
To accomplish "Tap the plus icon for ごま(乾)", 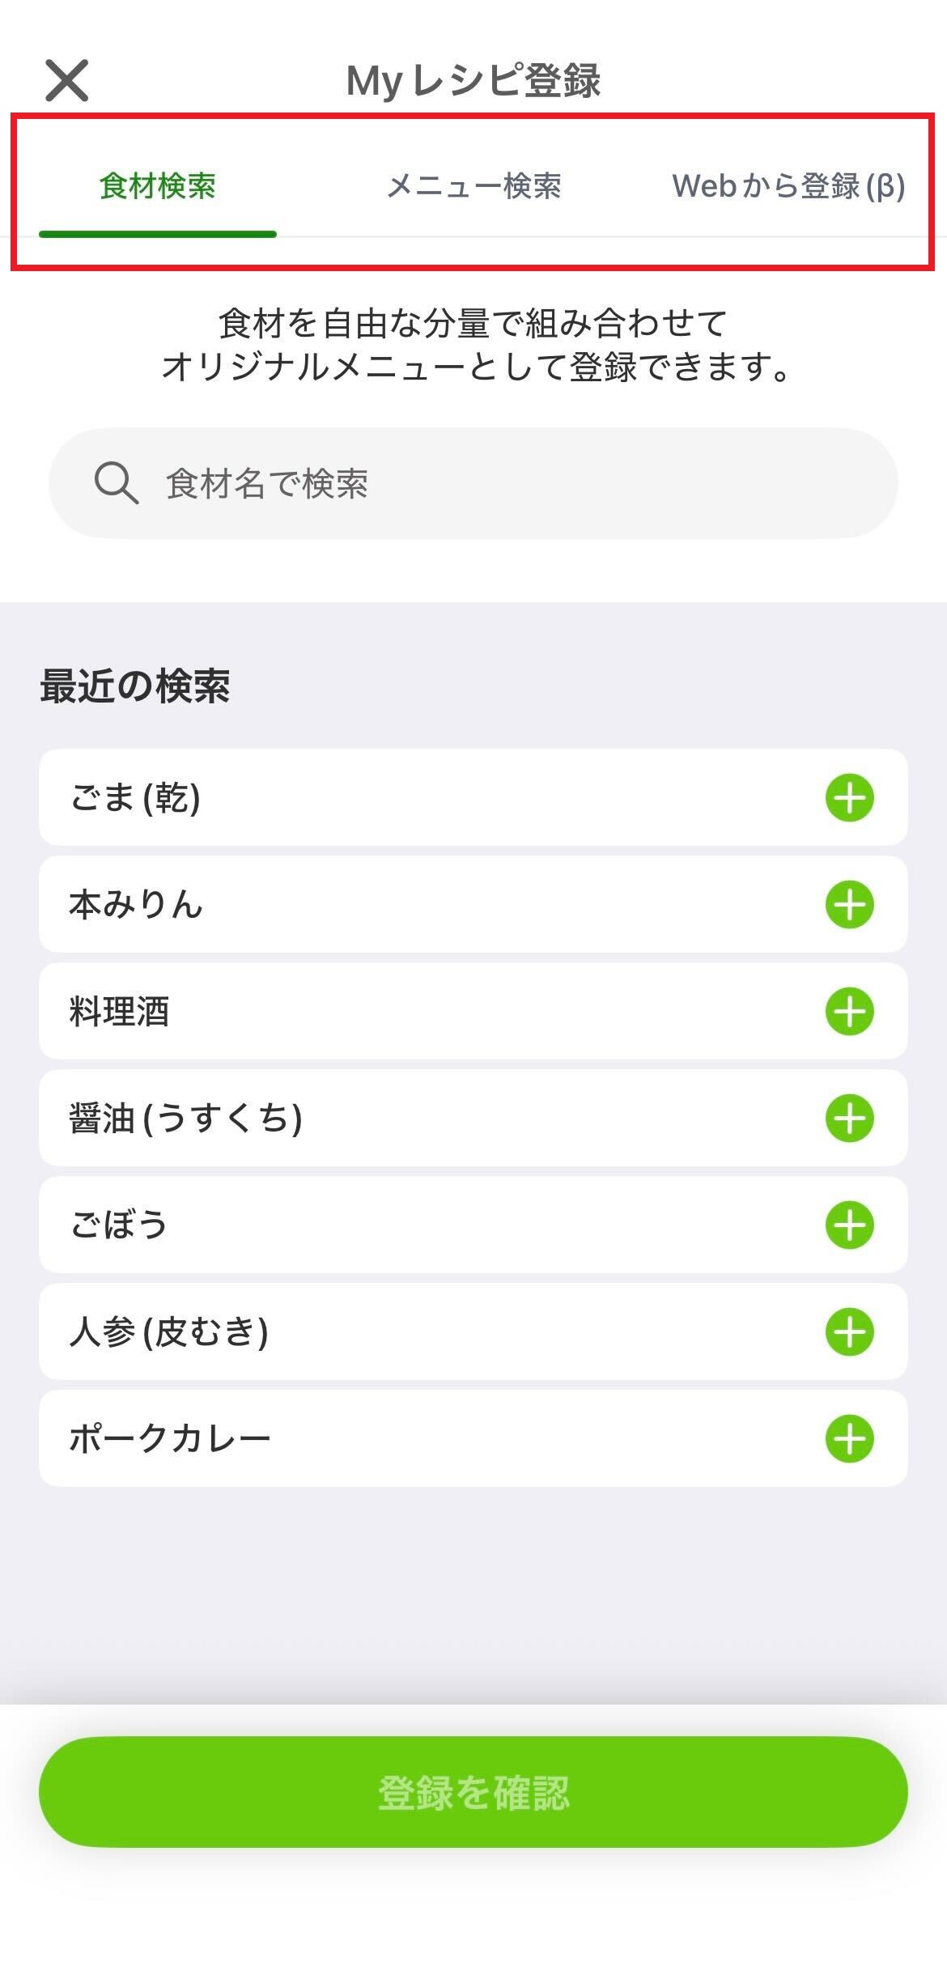I will click(849, 798).
